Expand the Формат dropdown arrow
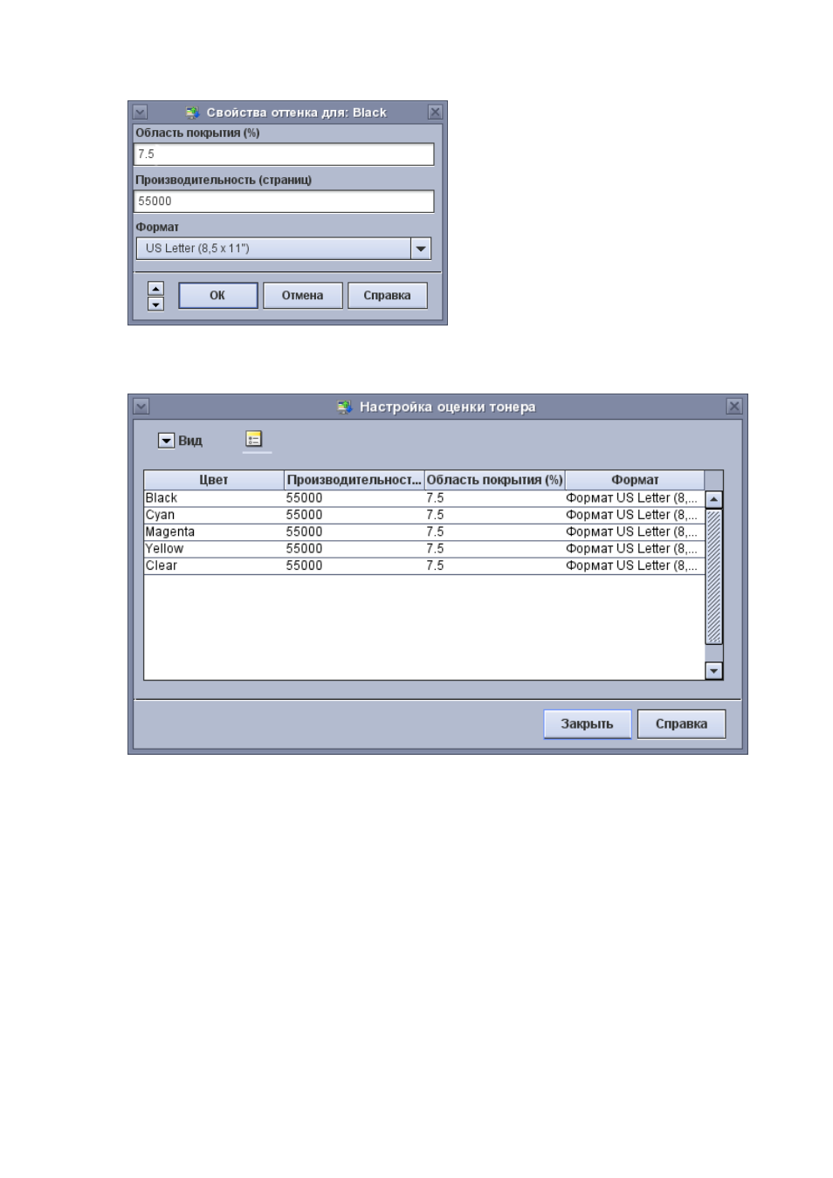Image resolution: width=833 pixels, height=1178 pixels. point(421,249)
